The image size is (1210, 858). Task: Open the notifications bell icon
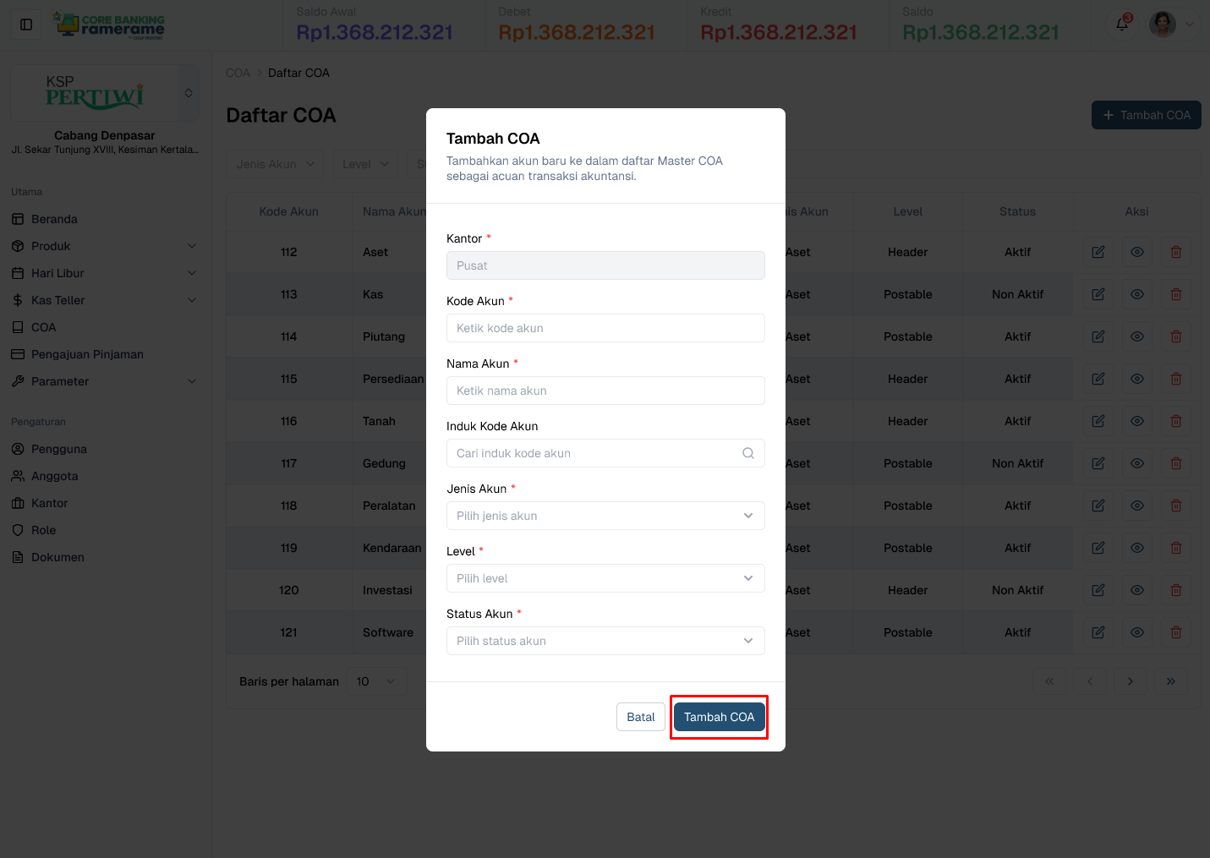[1120, 25]
